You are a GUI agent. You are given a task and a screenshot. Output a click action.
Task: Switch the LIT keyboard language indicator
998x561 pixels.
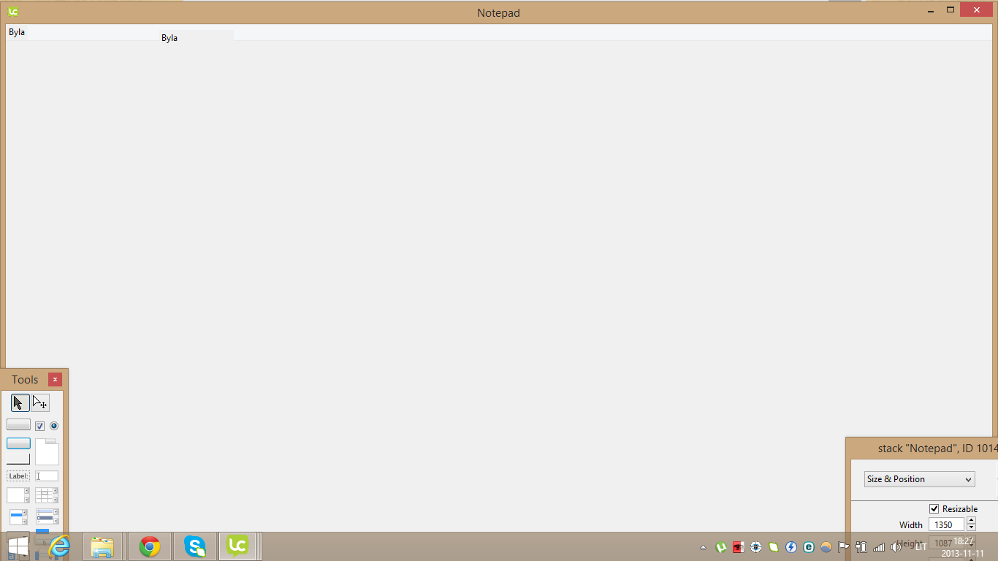[921, 547]
